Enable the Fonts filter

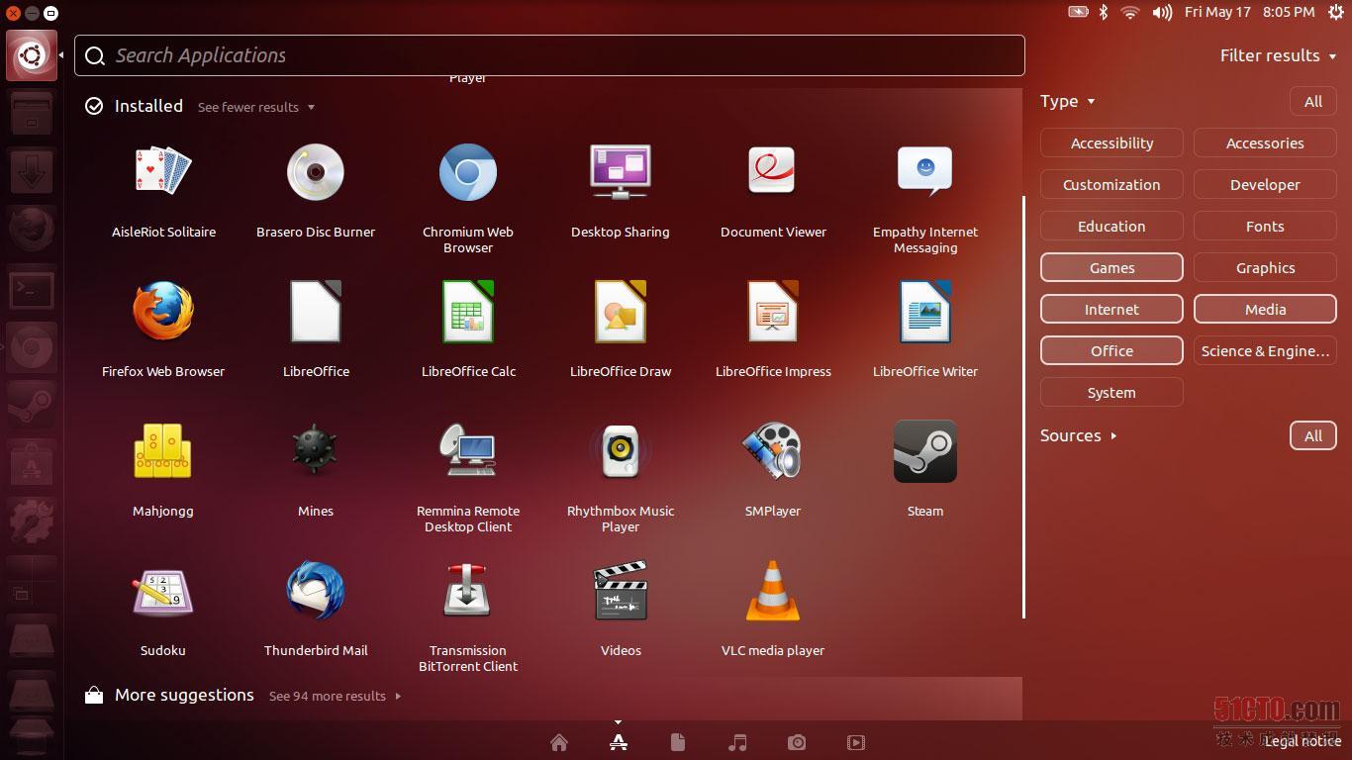[1265, 227]
